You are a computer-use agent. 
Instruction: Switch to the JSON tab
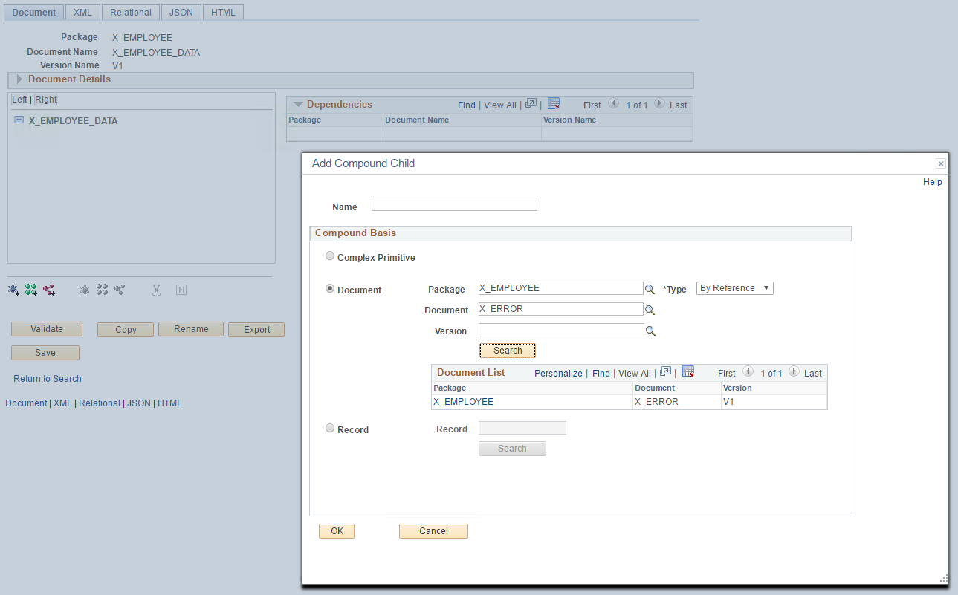pyautogui.click(x=179, y=12)
